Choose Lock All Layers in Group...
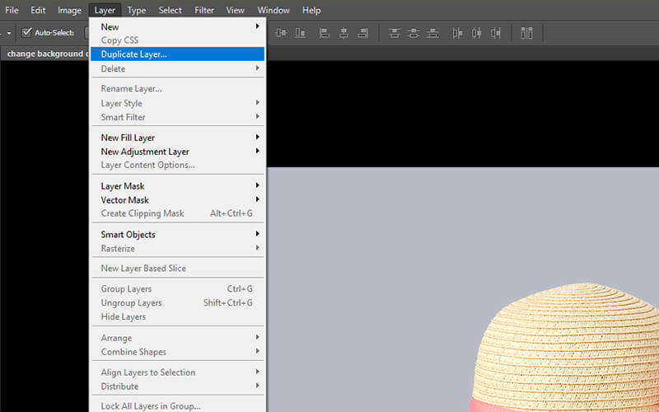This screenshot has height=412, width=659. 177,406
